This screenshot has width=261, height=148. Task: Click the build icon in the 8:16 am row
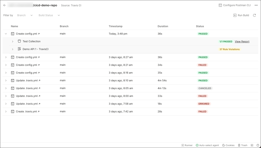[12, 73]
